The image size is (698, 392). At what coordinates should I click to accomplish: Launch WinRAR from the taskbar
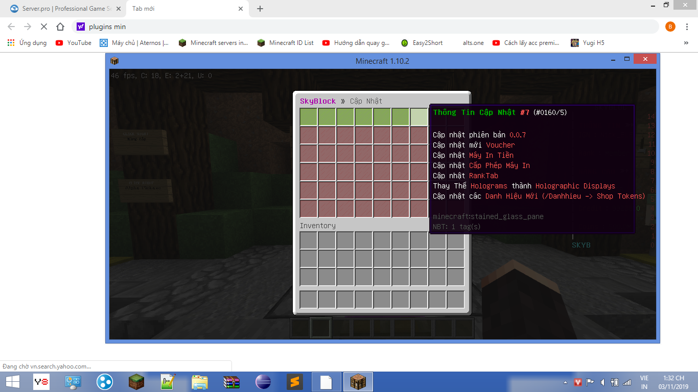click(231, 382)
